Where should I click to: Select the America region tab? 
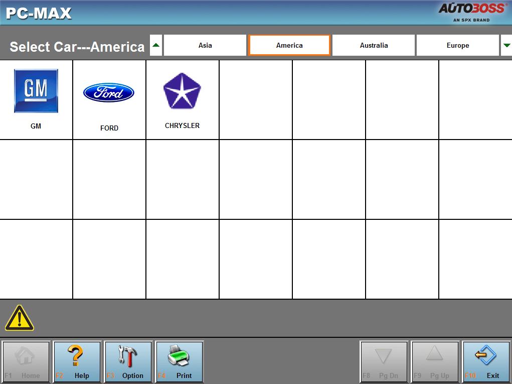289,45
